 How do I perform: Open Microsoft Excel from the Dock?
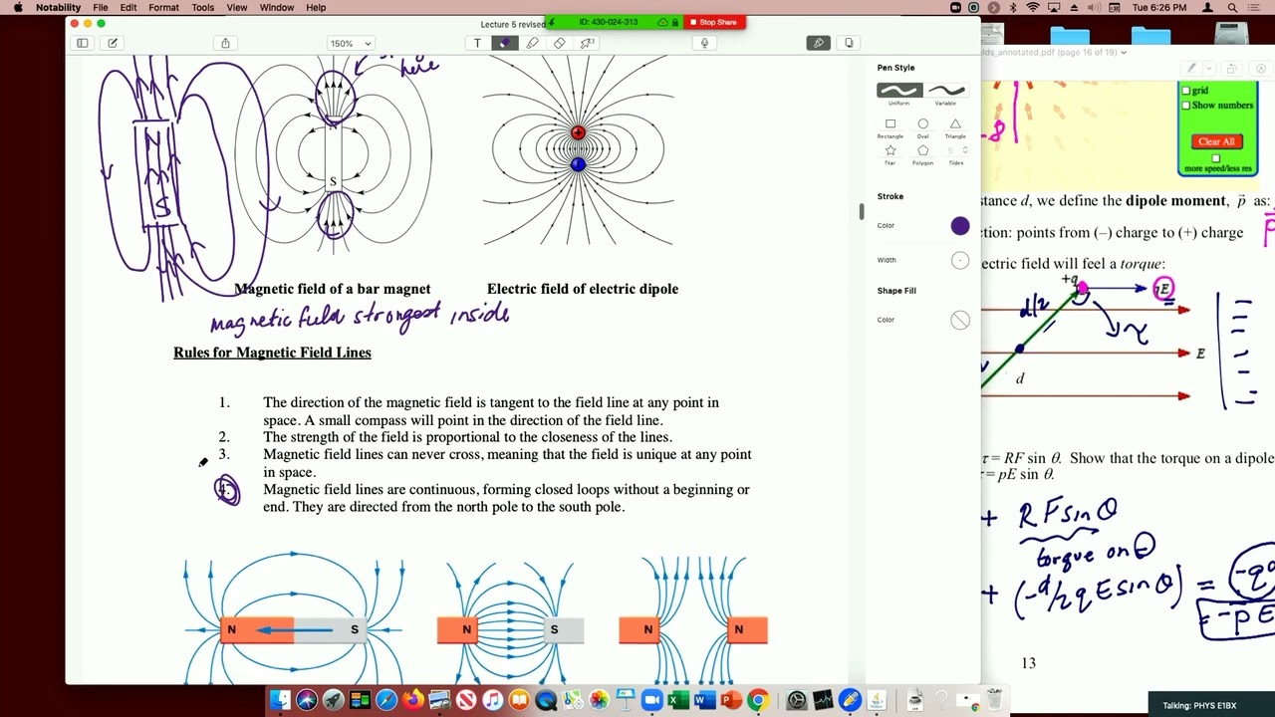point(678,700)
